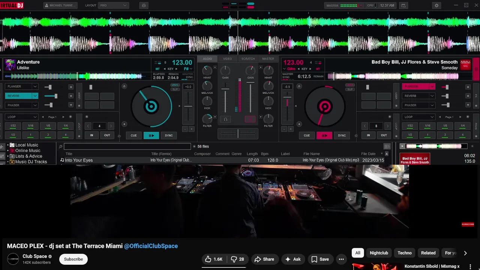This screenshot has height=270, width=480.
Task: Click the left deck play/pause button
Action: [x=151, y=135]
